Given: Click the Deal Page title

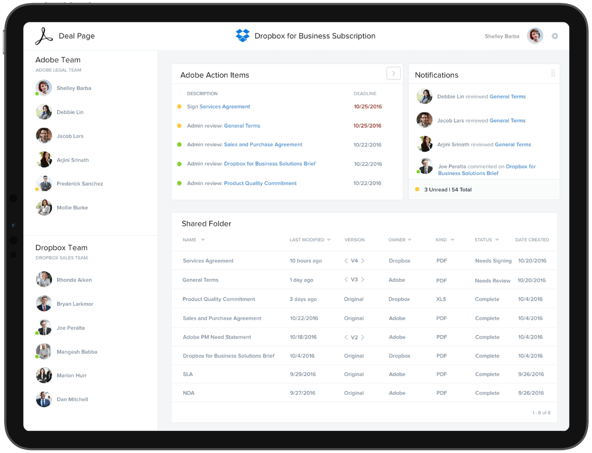Looking at the screenshot, I should (77, 36).
